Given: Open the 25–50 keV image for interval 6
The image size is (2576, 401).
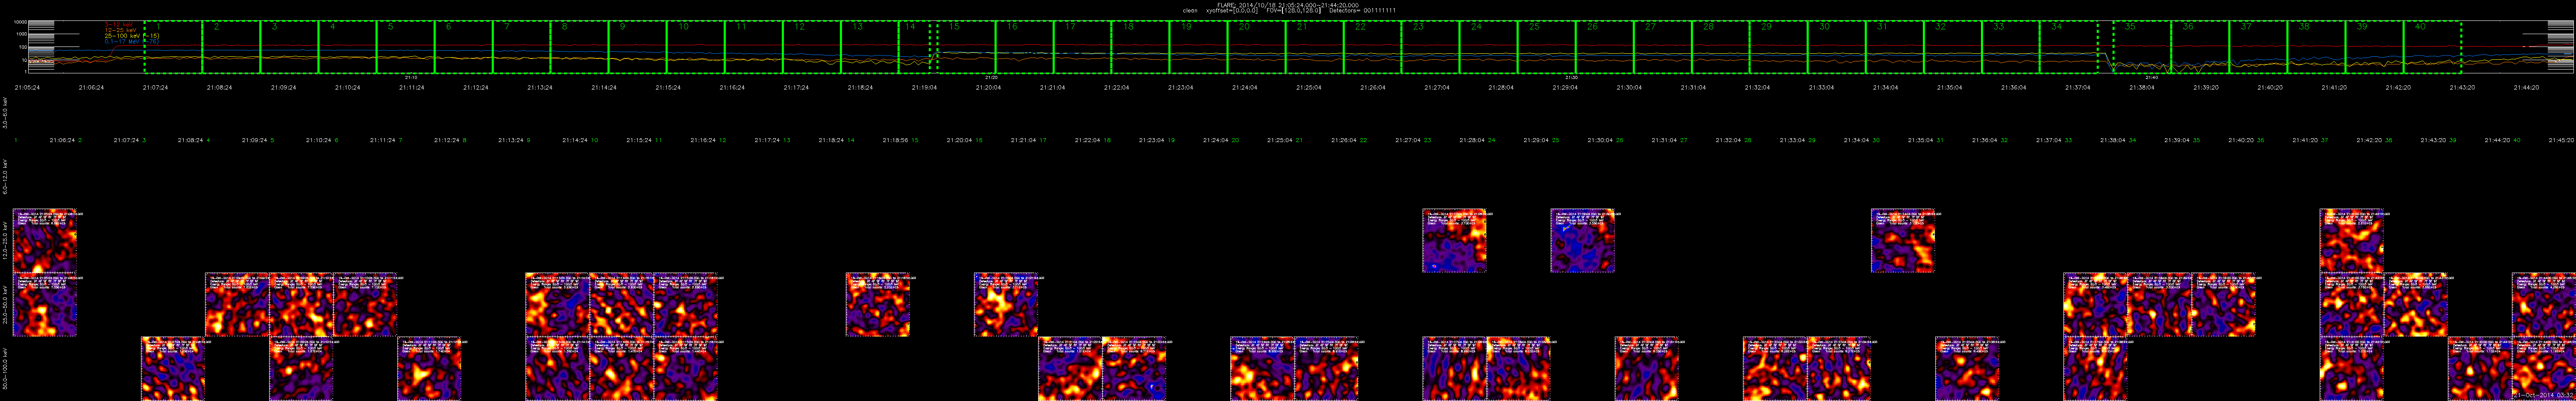Looking at the screenshot, I should click(x=365, y=304).
